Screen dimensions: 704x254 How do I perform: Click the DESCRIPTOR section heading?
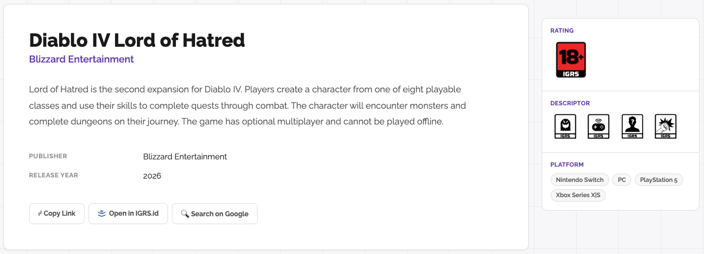(x=570, y=103)
